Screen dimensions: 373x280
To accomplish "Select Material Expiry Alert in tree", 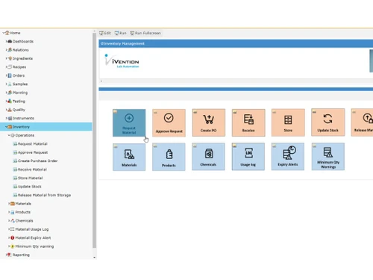I will tap(33, 238).
